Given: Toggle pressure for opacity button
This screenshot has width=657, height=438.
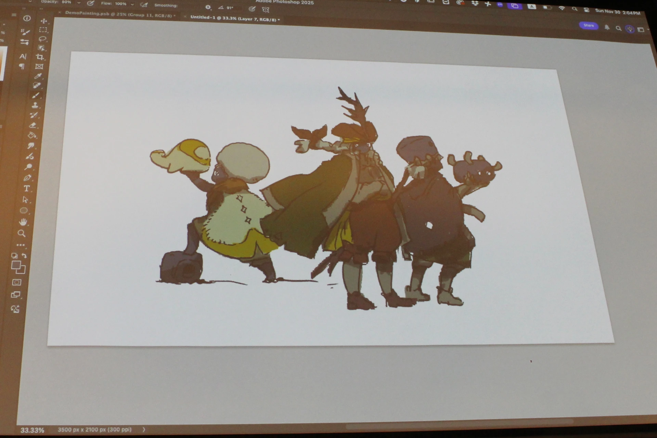Looking at the screenshot, I should tap(90, 3).
